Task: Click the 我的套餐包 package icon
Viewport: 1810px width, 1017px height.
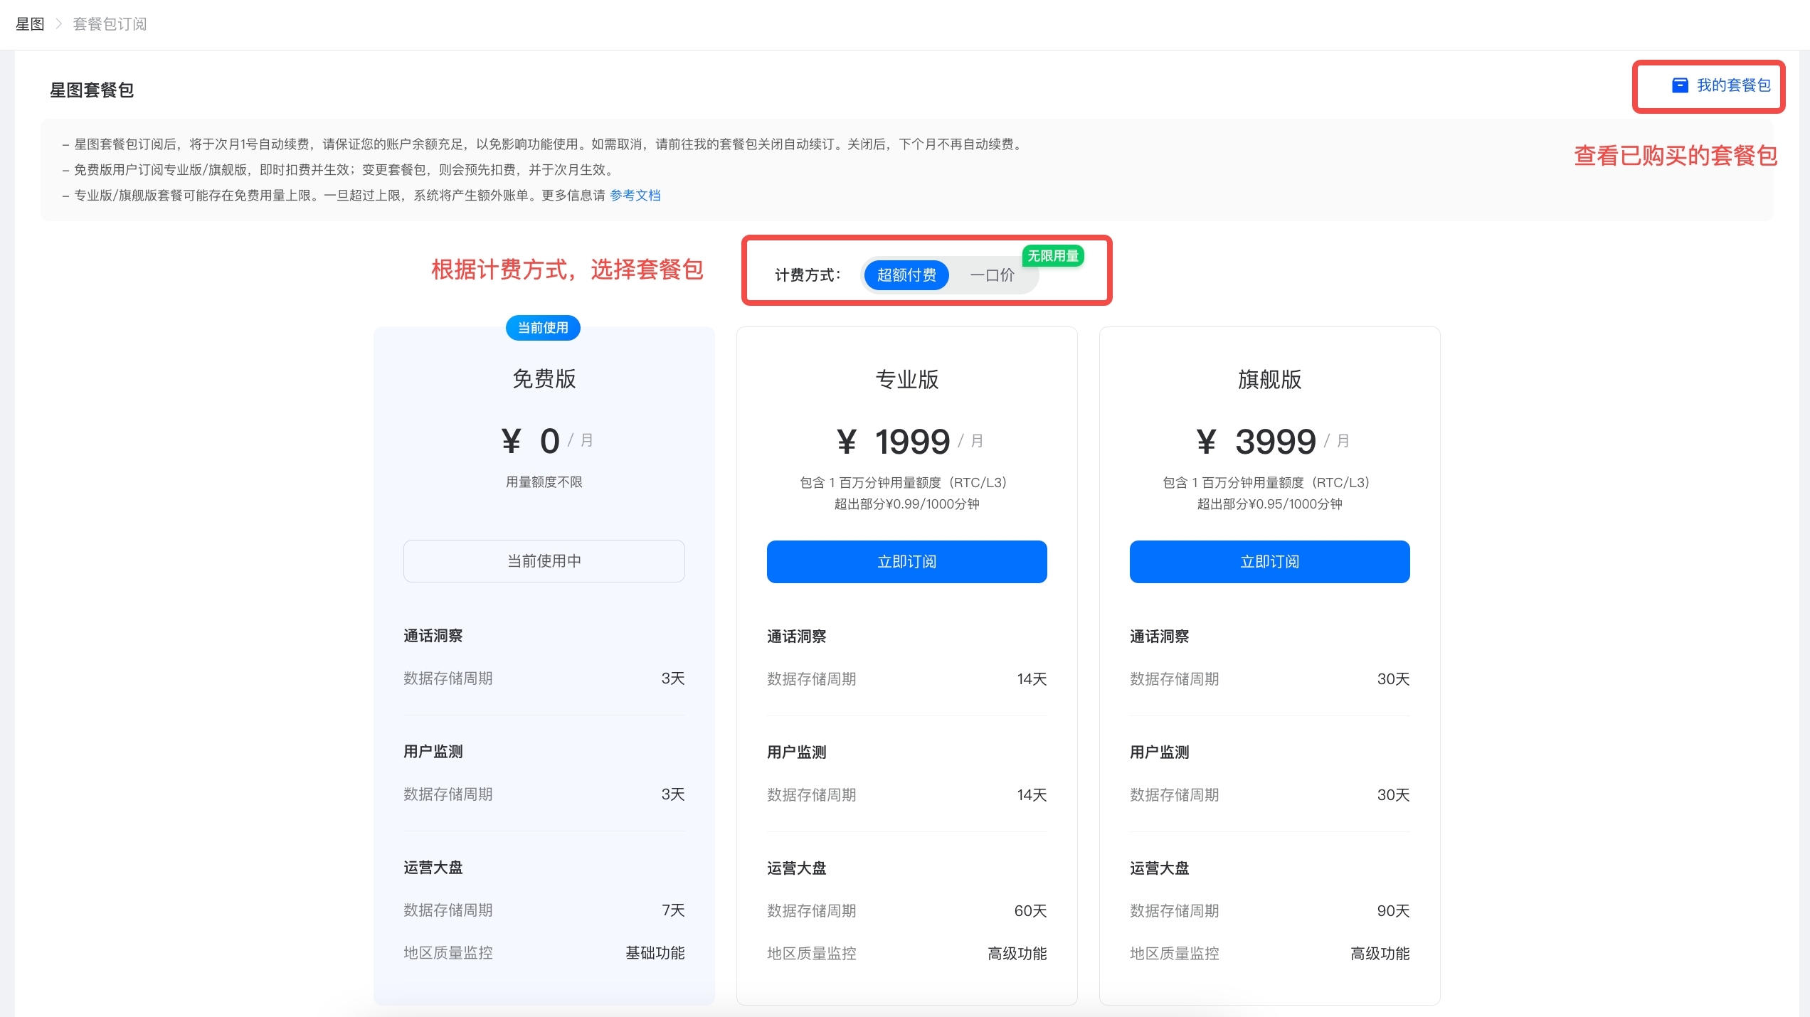Action: 1680,85
